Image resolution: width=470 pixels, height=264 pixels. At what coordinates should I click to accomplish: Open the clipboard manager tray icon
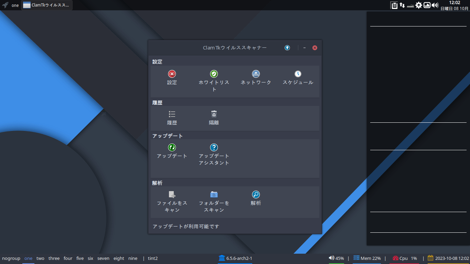[394, 5]
